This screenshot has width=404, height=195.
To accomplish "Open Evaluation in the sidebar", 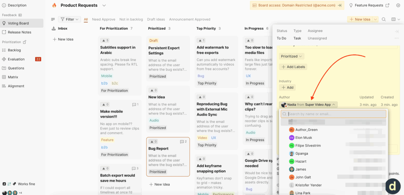I will click(x=16, y=59).
